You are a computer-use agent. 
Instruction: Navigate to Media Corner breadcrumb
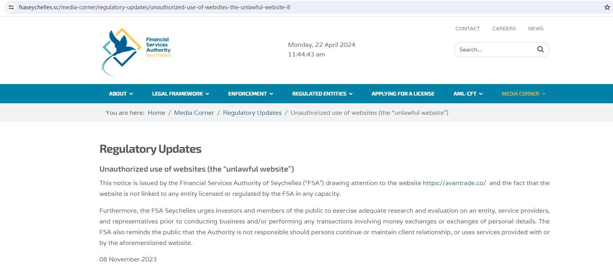click(x=194, y=113)
